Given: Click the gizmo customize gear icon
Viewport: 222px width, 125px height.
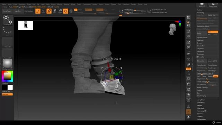Looking at the screenshot, I should tap(103, 59).
